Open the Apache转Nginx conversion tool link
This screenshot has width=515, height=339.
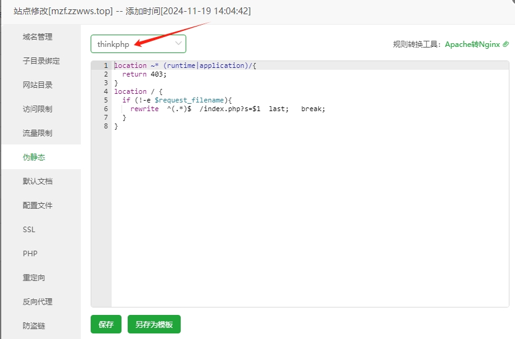(472, 44)
